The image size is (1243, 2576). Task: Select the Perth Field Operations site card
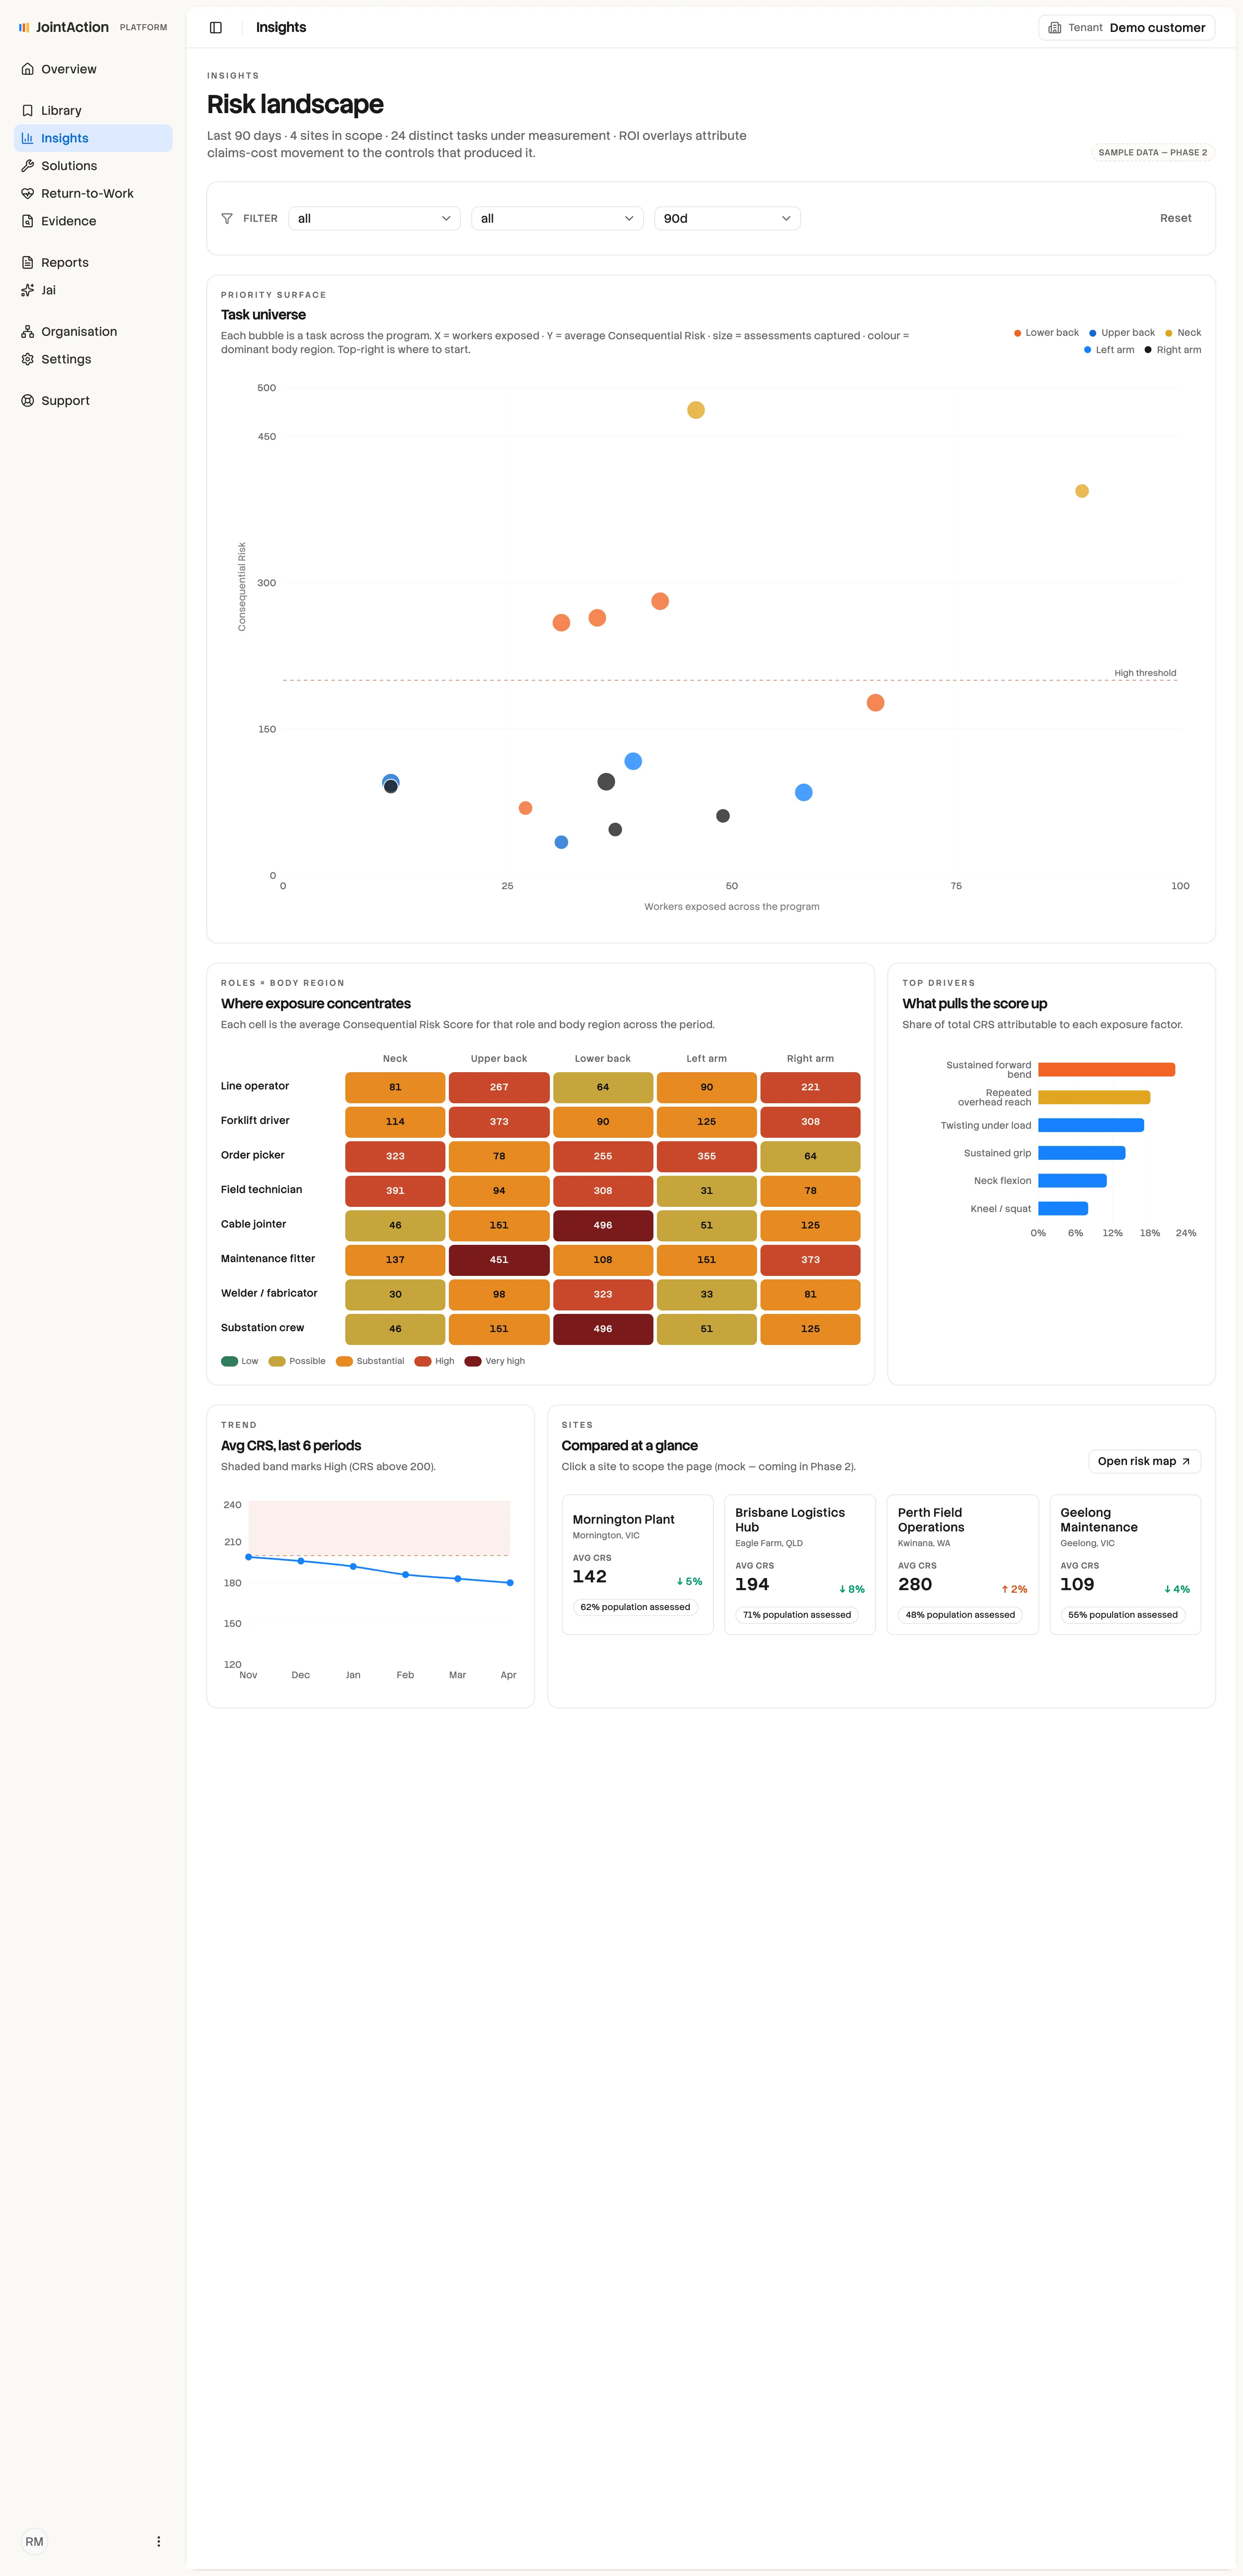(962, 1564)
